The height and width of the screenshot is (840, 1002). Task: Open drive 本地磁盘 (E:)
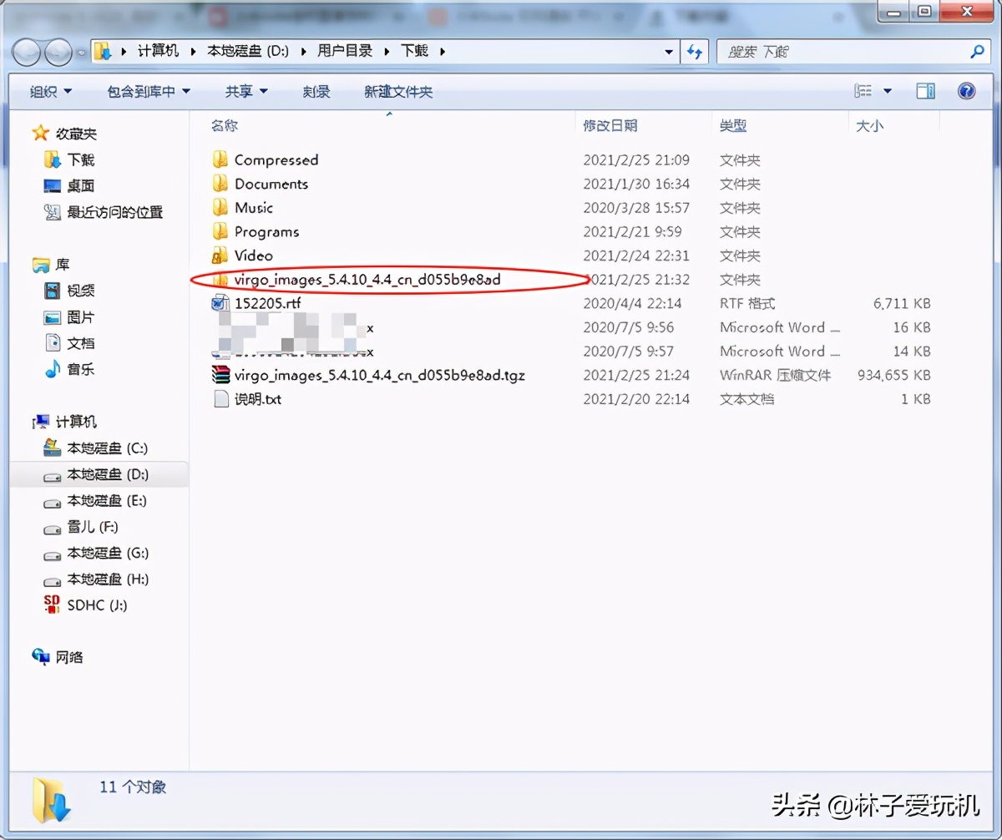[x=106, y=501]
